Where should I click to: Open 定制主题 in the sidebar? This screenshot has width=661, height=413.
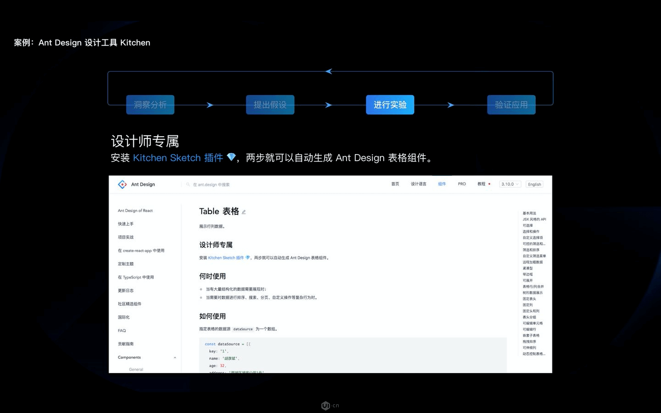coord(126,264)
